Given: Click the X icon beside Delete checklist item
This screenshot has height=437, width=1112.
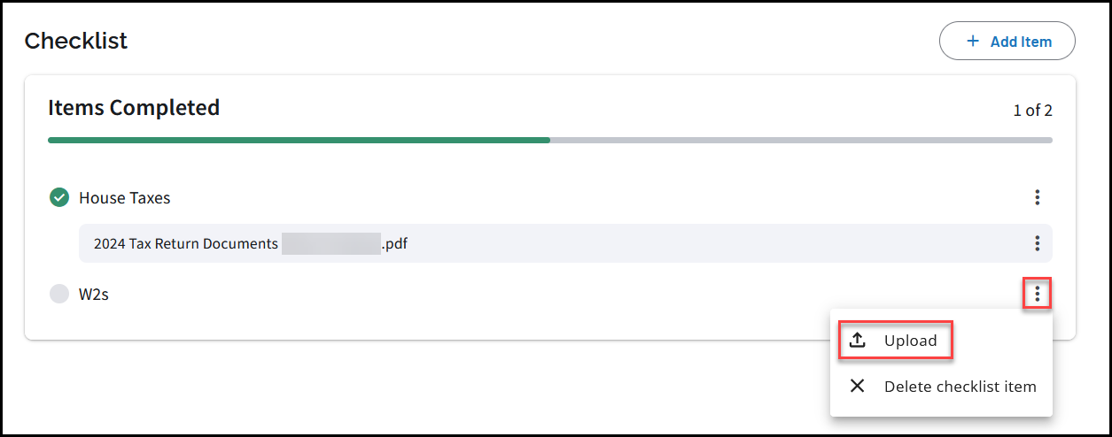Looking at the screenshot, I should point(857,386).
